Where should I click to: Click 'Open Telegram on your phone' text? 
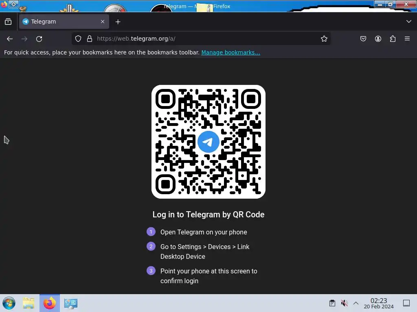(x=204, y=232)
